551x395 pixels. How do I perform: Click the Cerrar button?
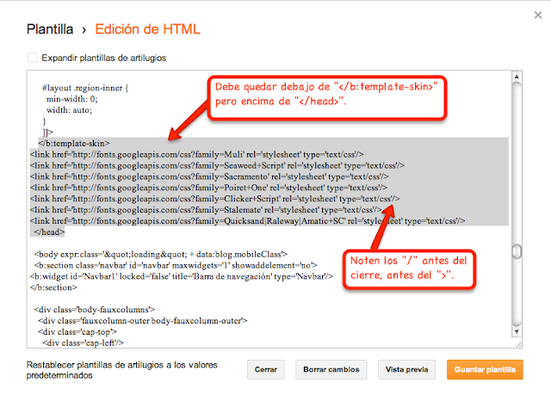pyautogui.click(x=266, y=370)
